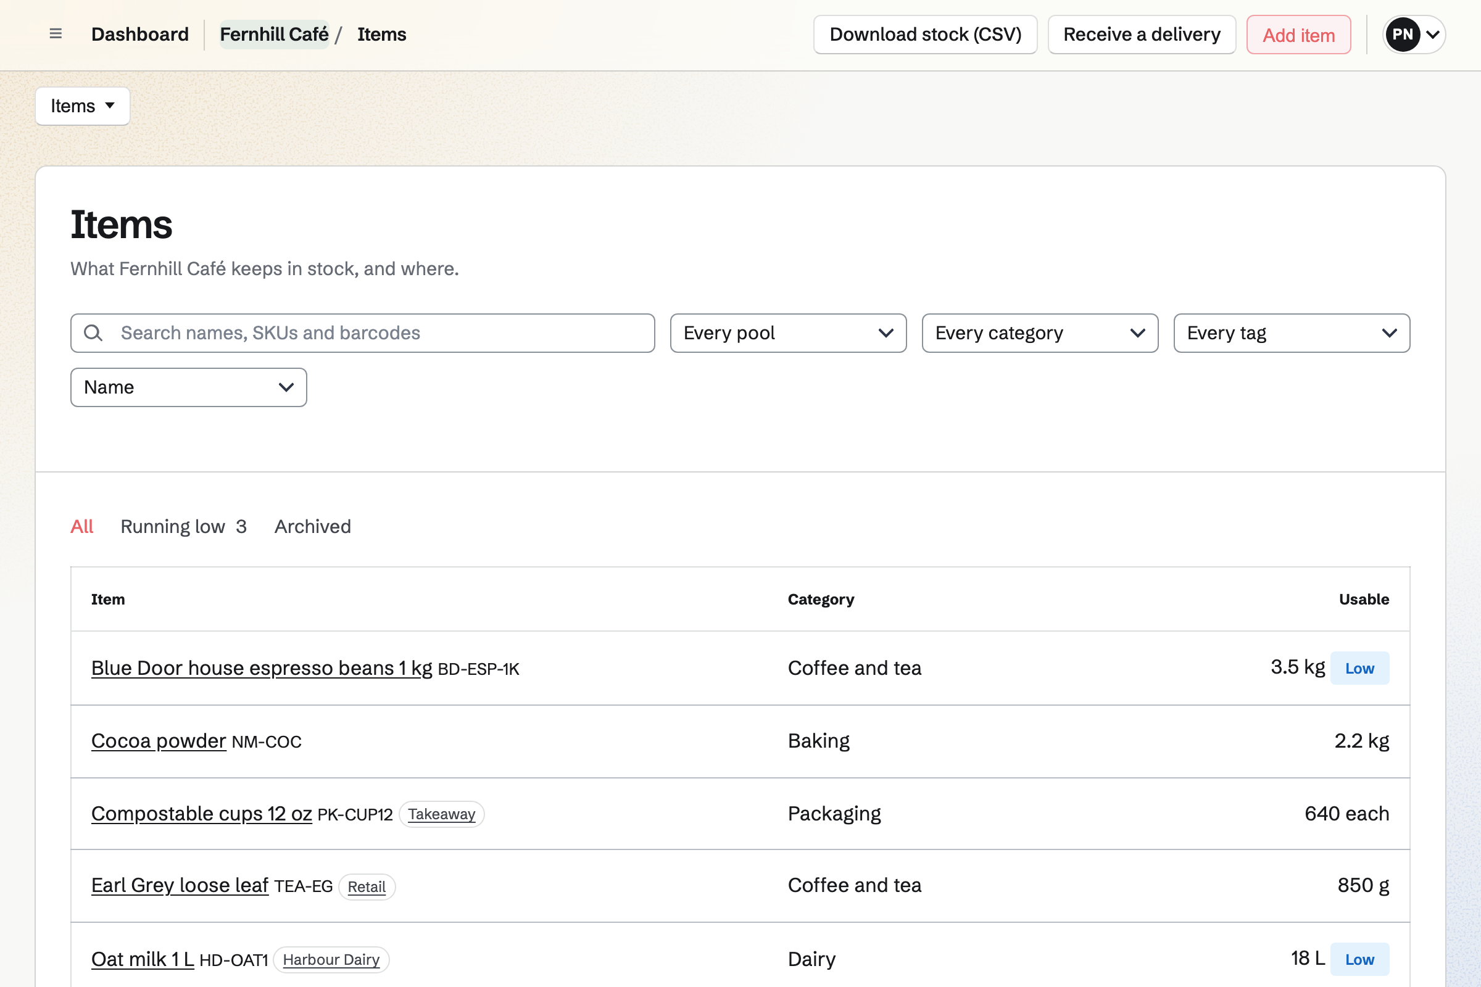Click the Item column header

pyautogui.click(x=107, y=599)
